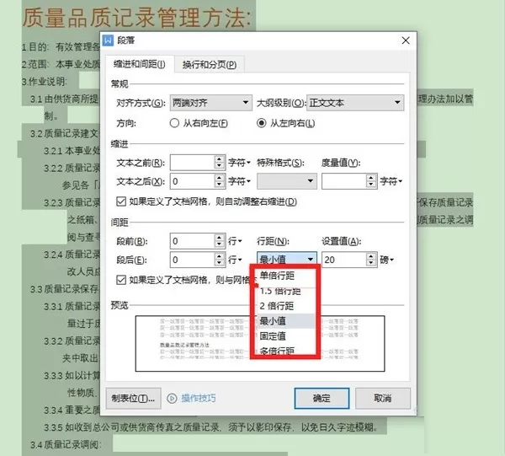Image resolution: width=505 pixels, height=456 pixels.
Task: Click the 度量值 input field
Action: (x=343, y=181)
